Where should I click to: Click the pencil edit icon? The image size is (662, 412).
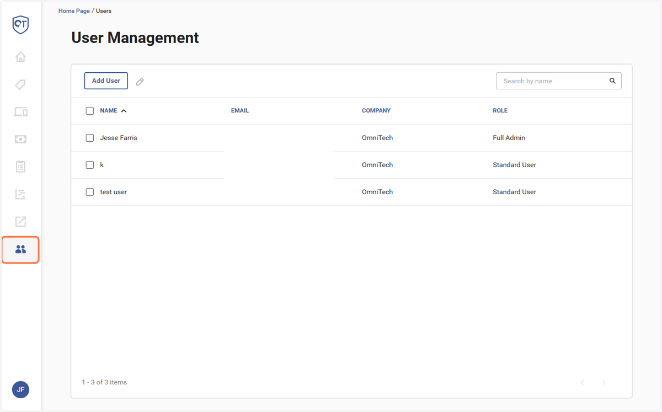click(x=140, y=82)
